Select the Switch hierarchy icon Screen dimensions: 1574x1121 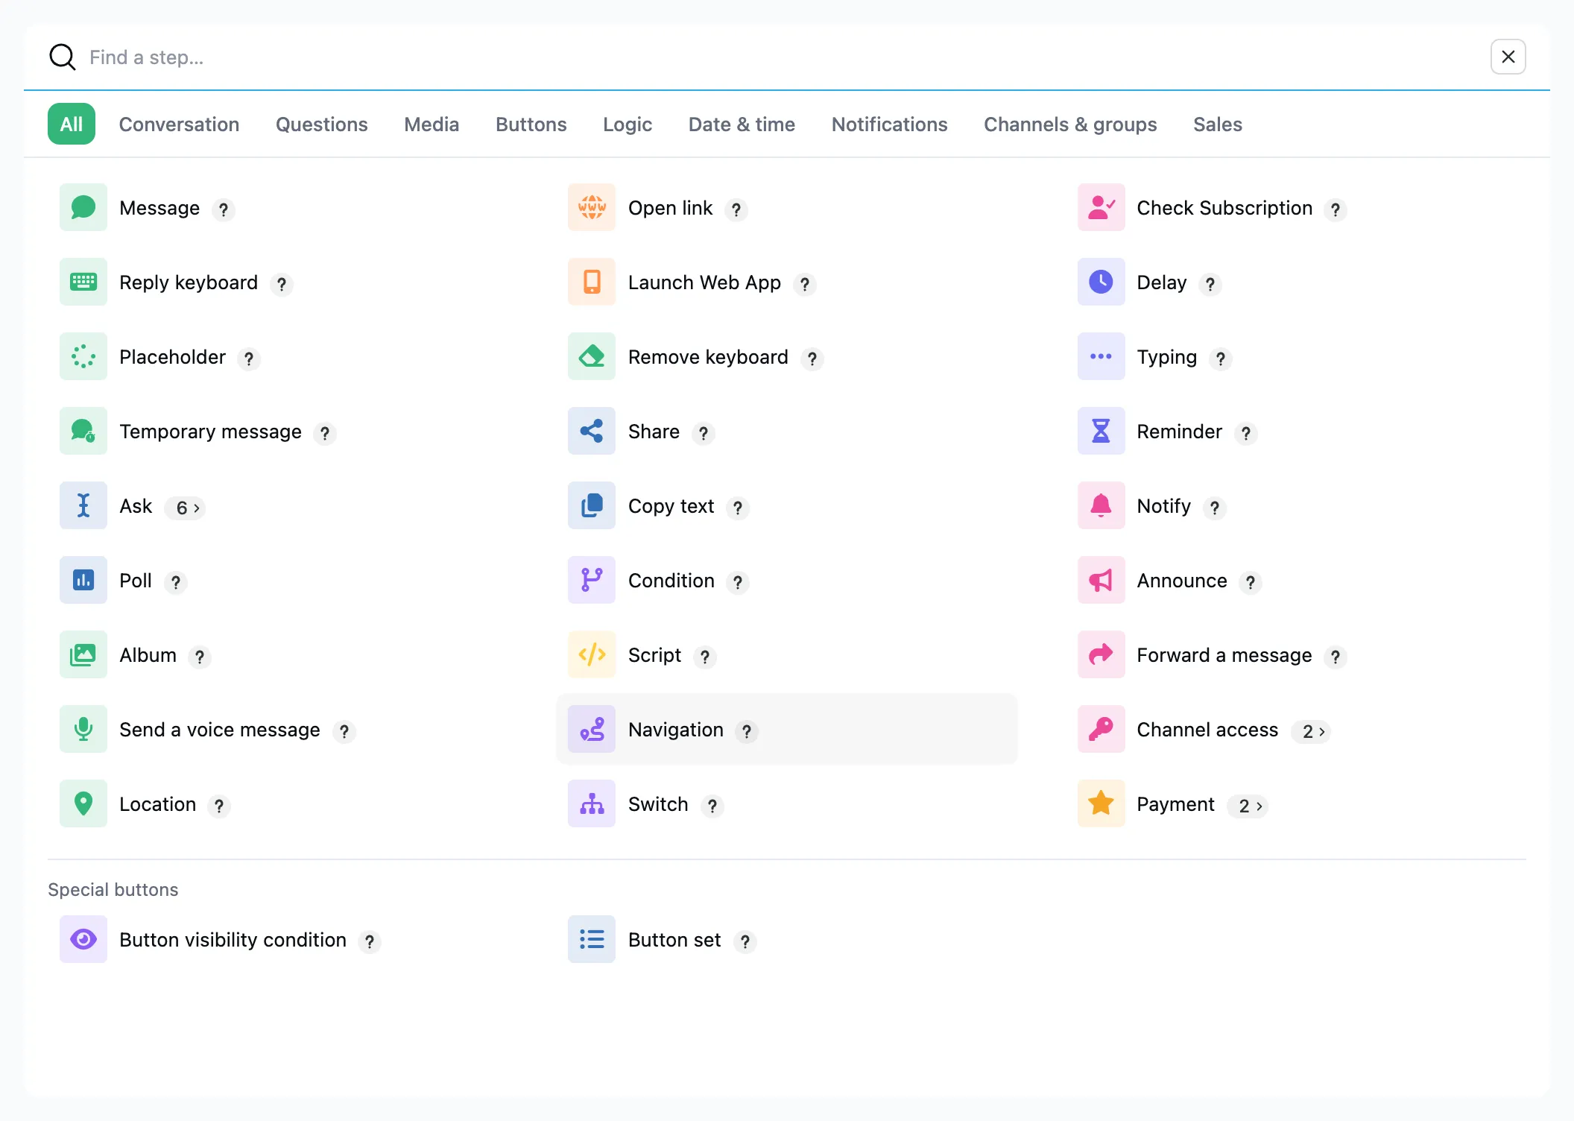592,803
